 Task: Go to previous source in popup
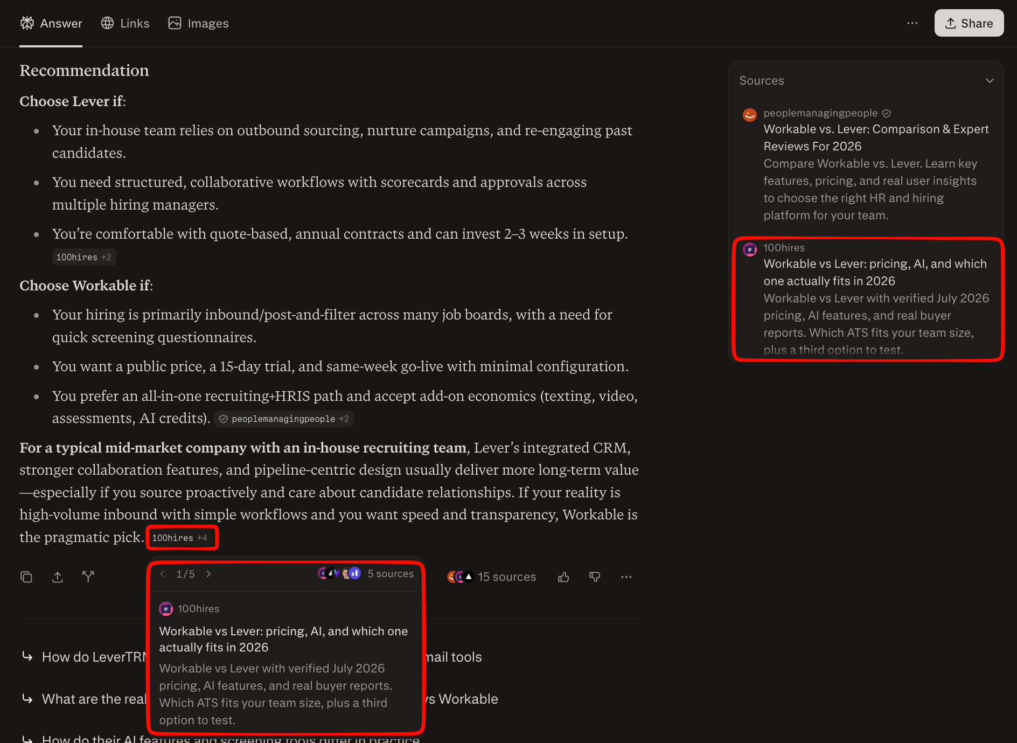point(163,574)
